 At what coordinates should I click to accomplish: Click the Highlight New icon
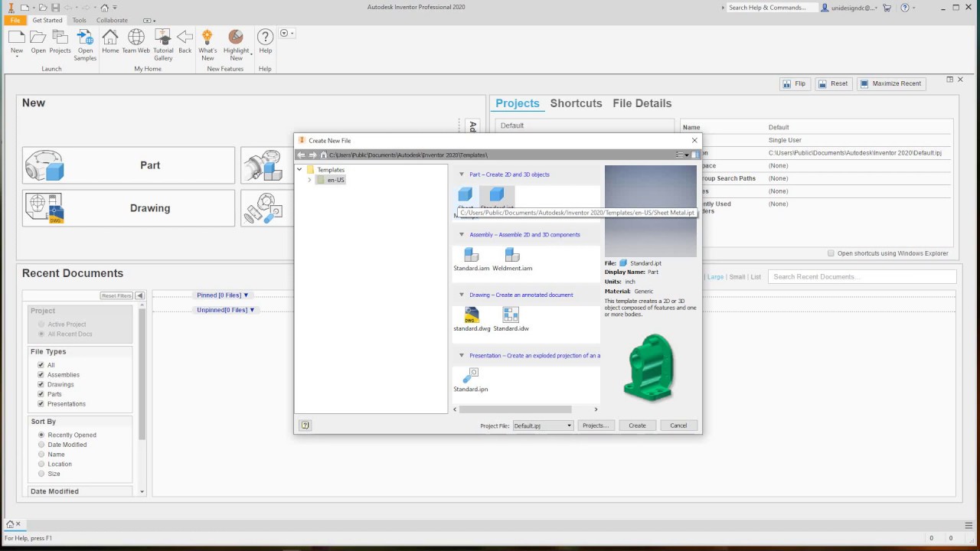(236, 37)
